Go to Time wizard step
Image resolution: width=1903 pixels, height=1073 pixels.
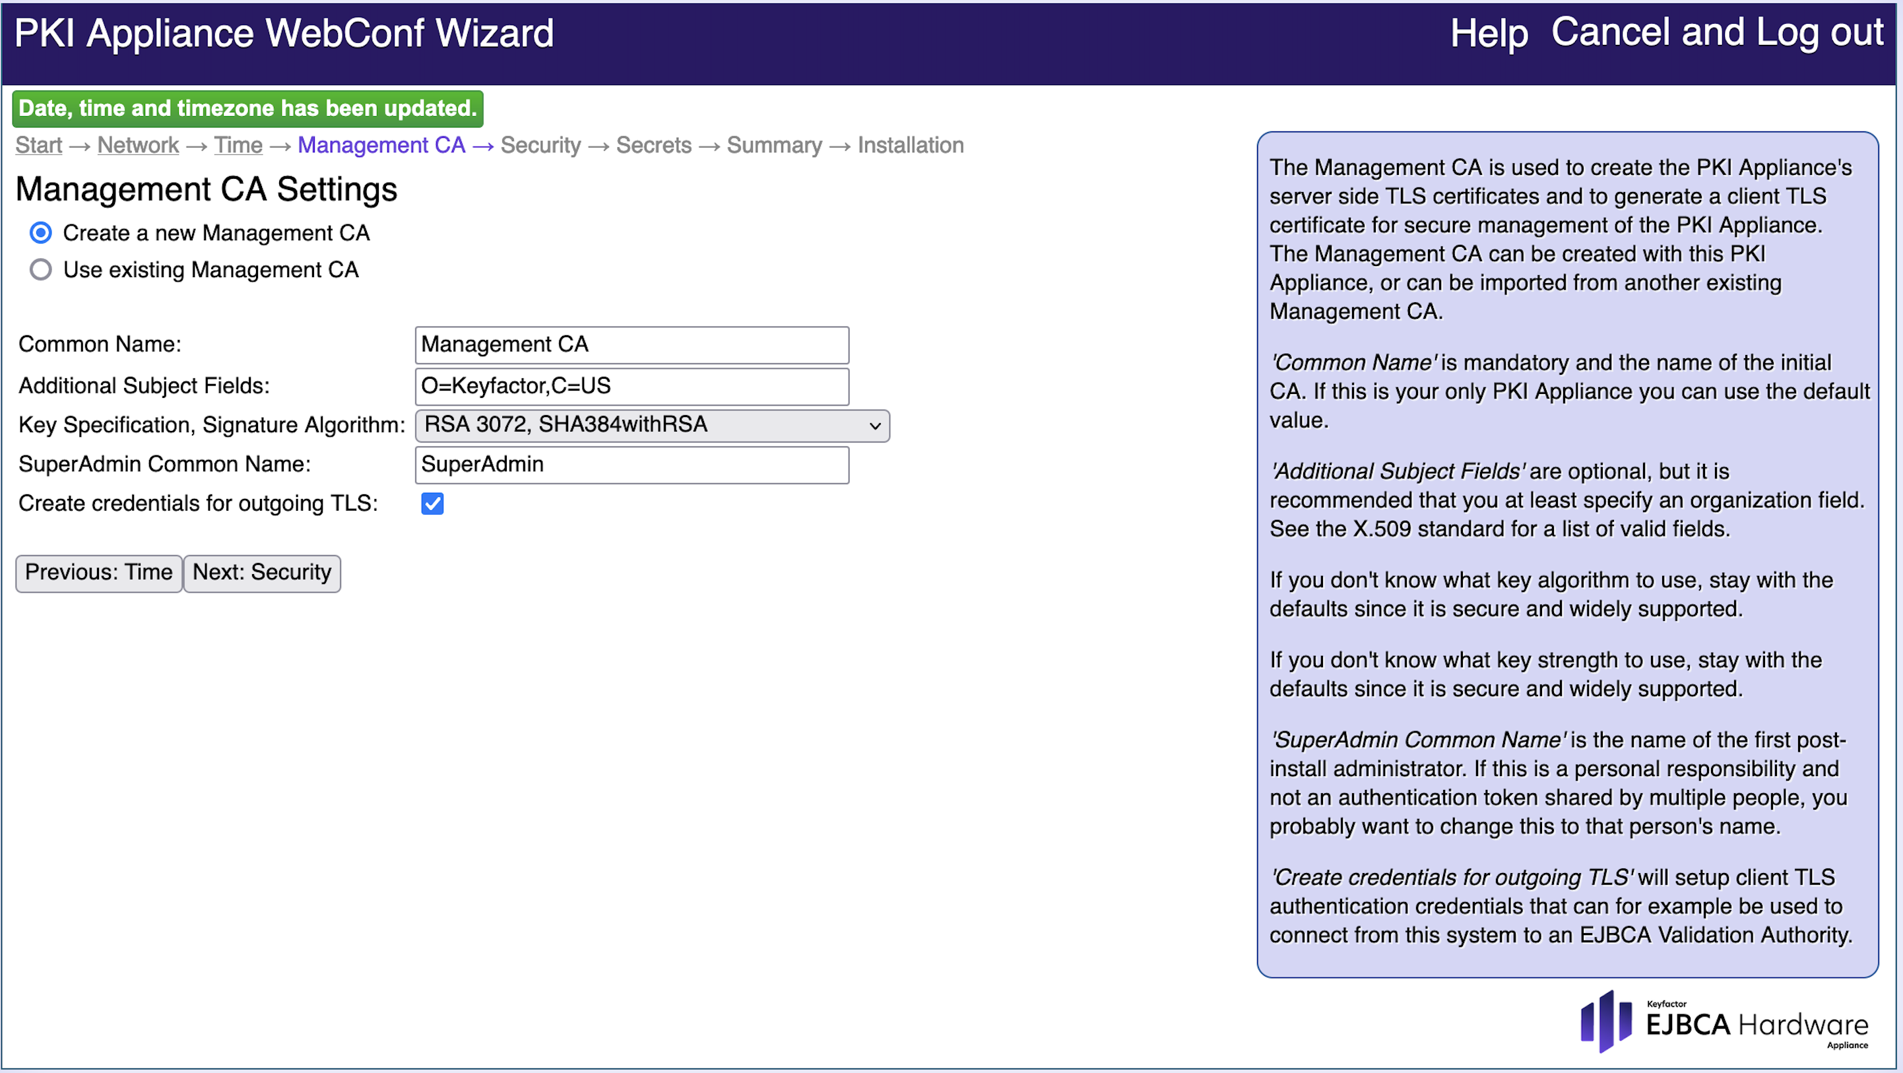click(x=238, y=146)
